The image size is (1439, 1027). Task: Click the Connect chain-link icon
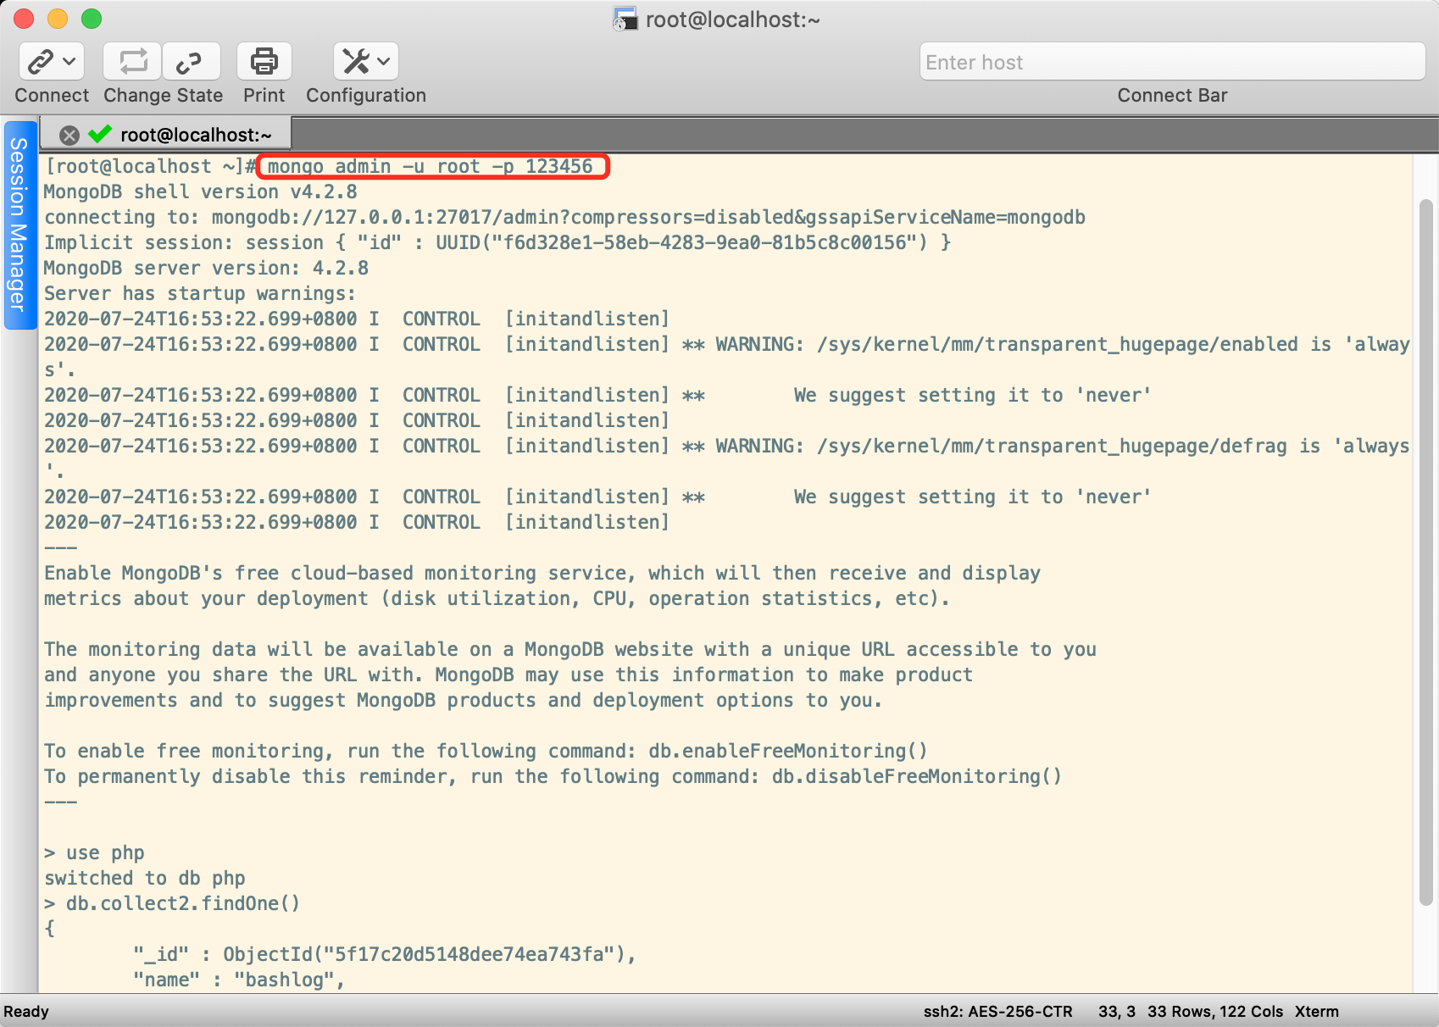tap(41, 62)
